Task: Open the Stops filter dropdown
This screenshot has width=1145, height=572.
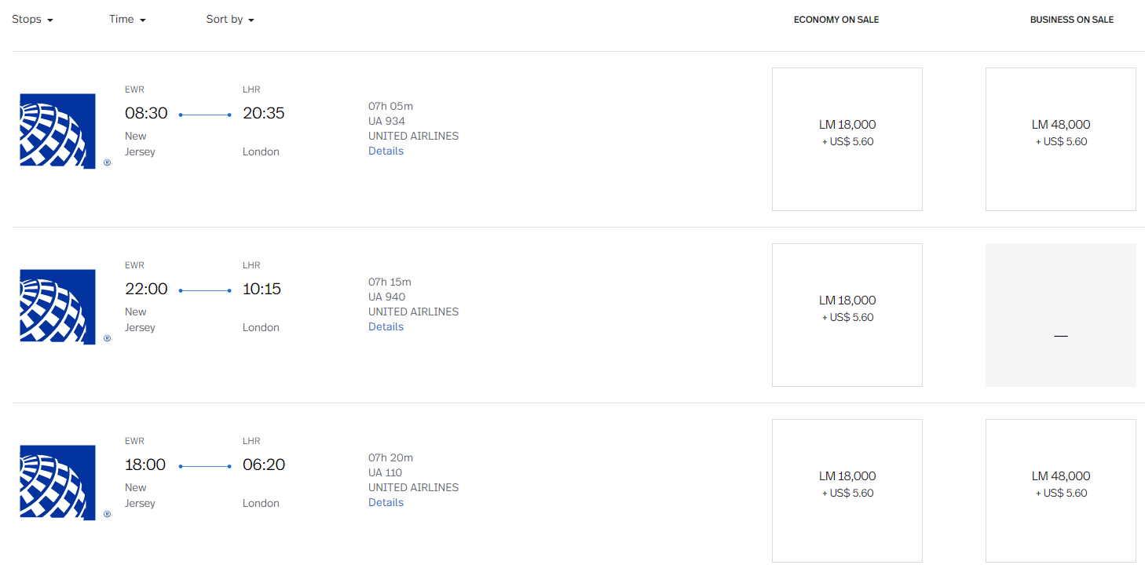Action: 32,19
